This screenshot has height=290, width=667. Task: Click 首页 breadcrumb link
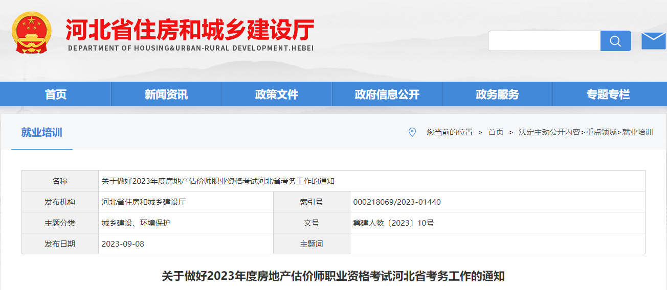pos(496,132)
